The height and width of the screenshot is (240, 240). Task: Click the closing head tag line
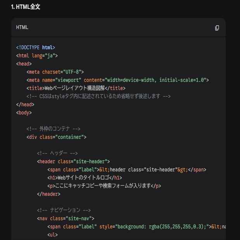click(25, 104)
